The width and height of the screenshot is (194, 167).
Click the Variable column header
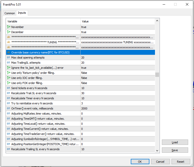point(43,21)
